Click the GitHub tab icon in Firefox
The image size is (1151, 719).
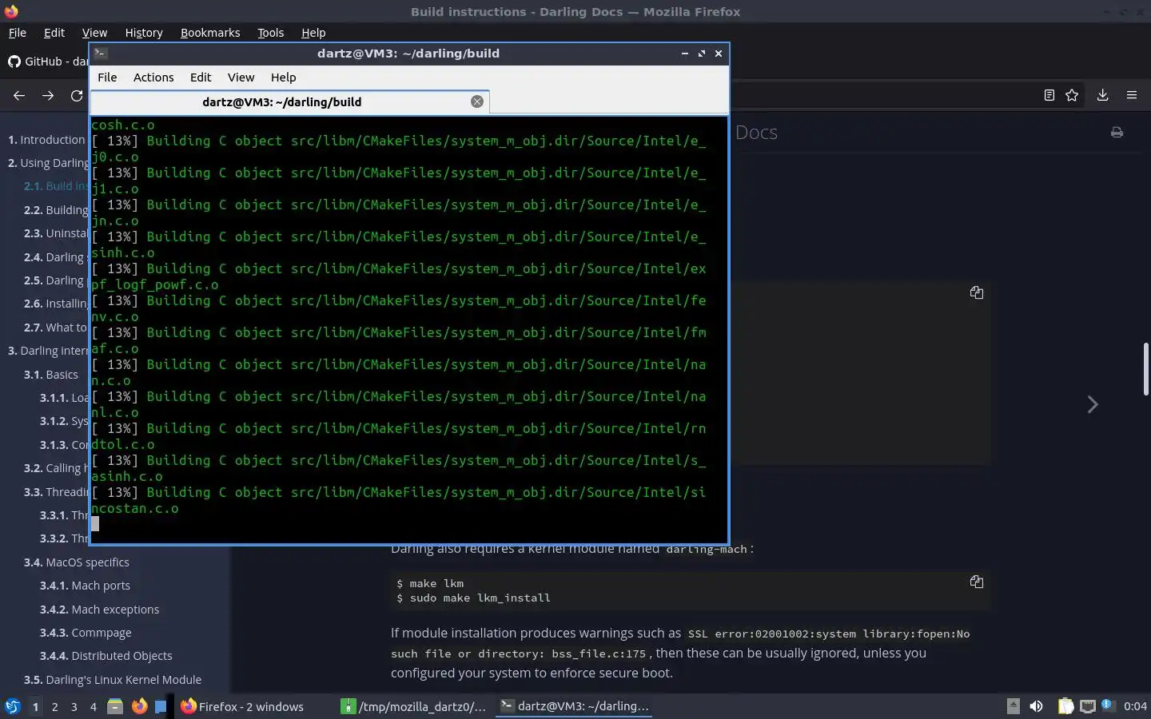click(14, 62)
